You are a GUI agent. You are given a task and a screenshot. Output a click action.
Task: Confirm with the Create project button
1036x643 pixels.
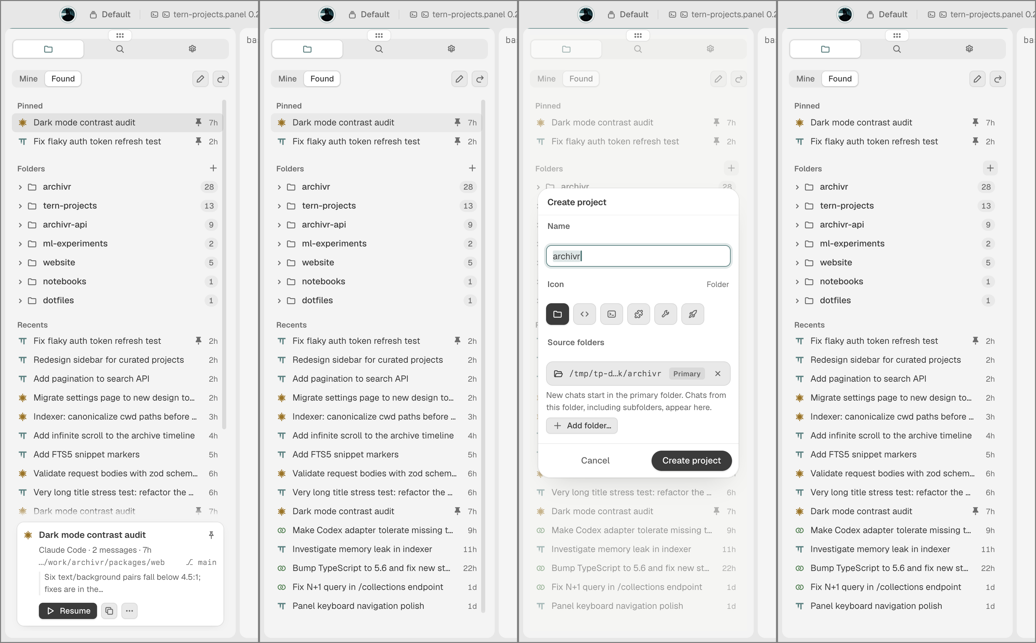691,460
